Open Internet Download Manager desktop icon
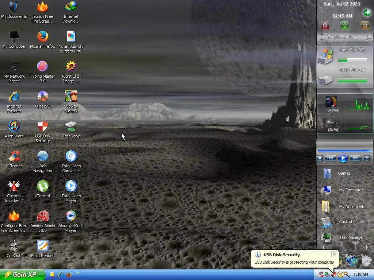This screenshot has height=280, width=374. pos(71,12)
